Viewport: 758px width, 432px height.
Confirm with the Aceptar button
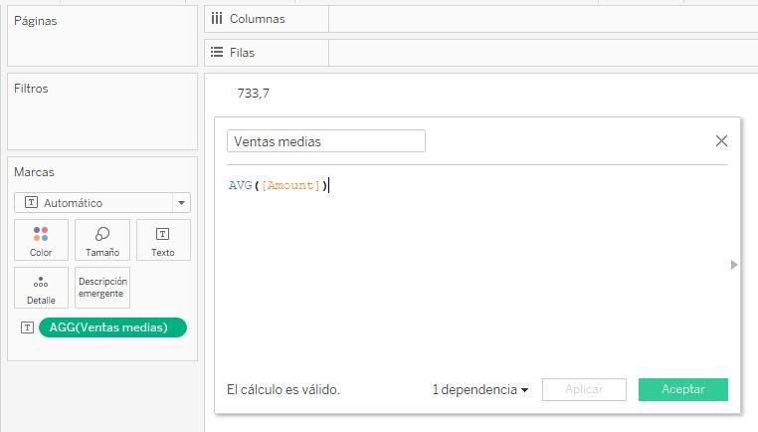tap(683, 389)
